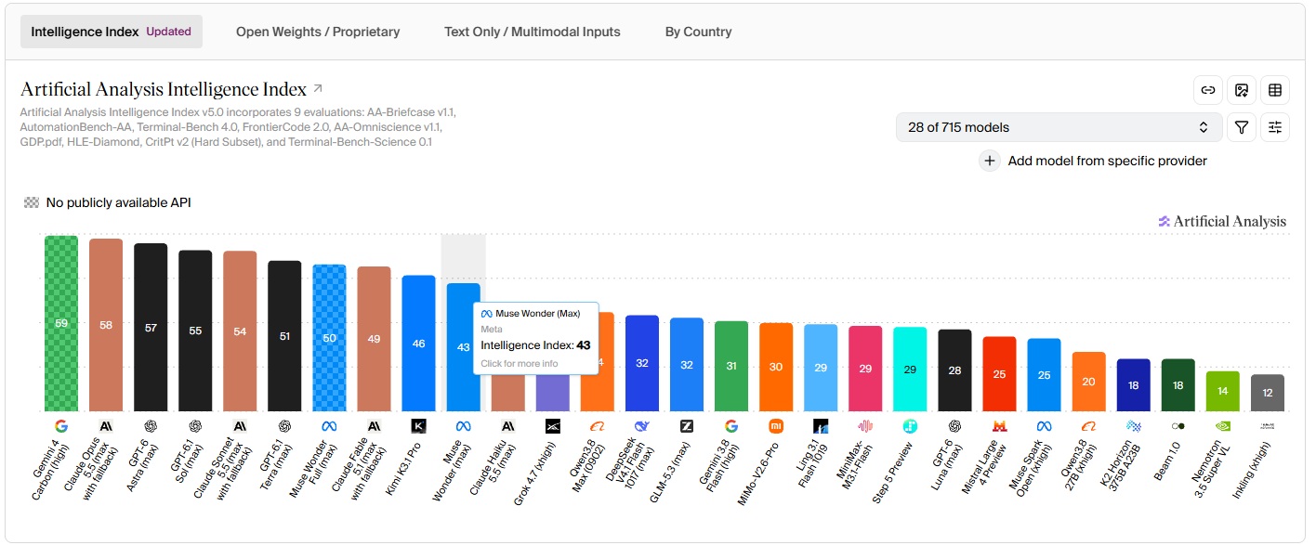1316x545 pixels.
Task: Select the Intelligence Index tab
Action: 112,32
